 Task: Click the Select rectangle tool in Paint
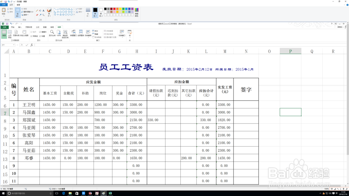pyautogui.click(x=17, y=10)
